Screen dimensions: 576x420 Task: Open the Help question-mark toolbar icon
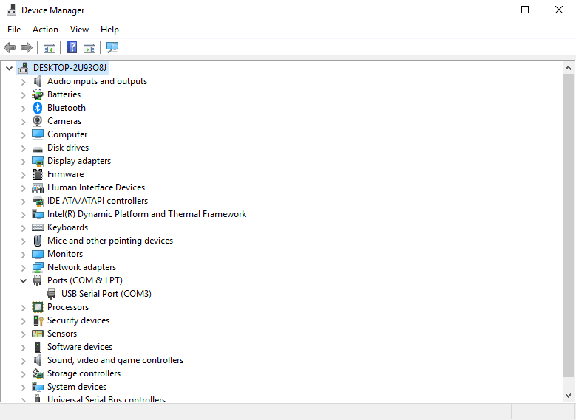[x=72, y=47]
